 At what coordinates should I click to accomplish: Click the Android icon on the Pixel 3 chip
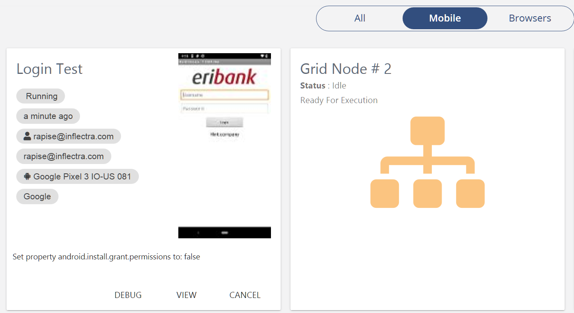click(x=27, y=177)
